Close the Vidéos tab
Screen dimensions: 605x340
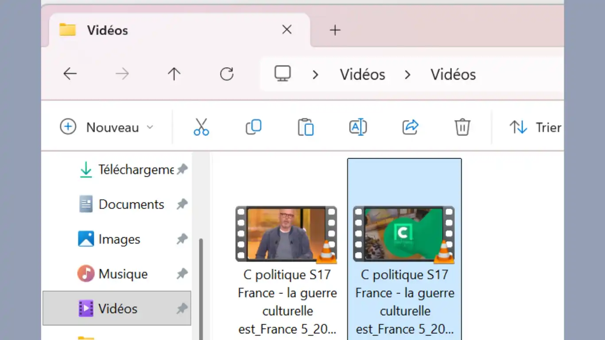tap(287, 30)
